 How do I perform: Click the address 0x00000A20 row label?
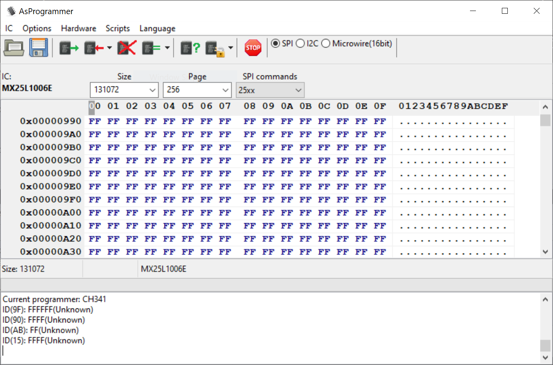[x=51, y=238]
